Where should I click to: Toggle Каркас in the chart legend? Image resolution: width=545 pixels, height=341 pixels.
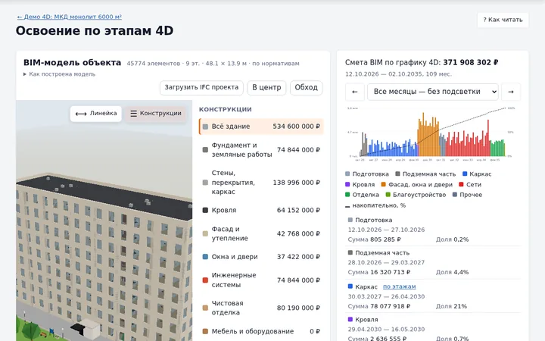click(477, 174)
